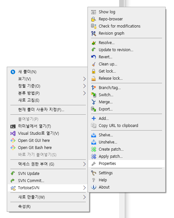This screenshot has height=218, width=174.
Task: Click the Update to revision arrow icon
Action: 94,50
